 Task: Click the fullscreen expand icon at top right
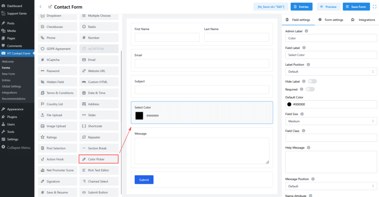374,7
